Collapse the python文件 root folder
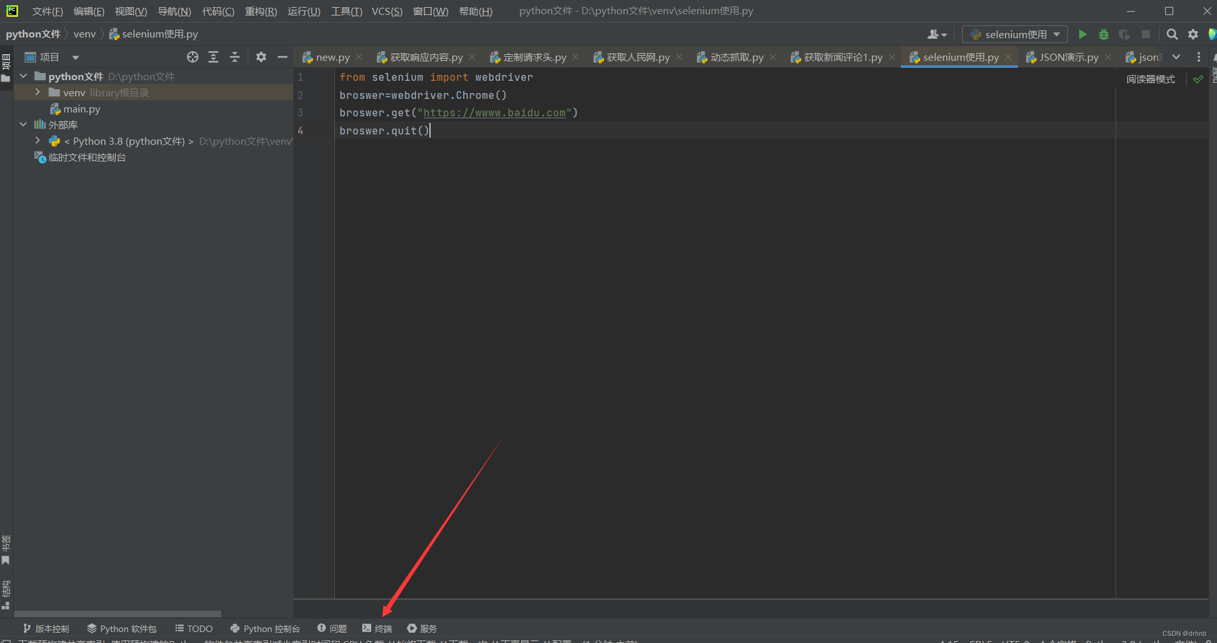This screenshot has width=1217, height=643. point(23,76)
